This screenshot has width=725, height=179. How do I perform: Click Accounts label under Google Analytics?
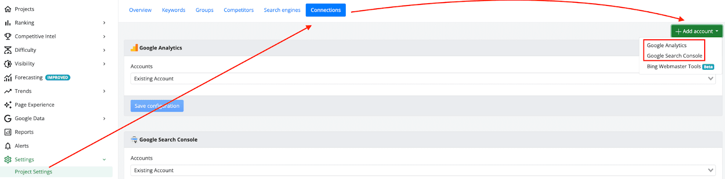tap(141, 66)
